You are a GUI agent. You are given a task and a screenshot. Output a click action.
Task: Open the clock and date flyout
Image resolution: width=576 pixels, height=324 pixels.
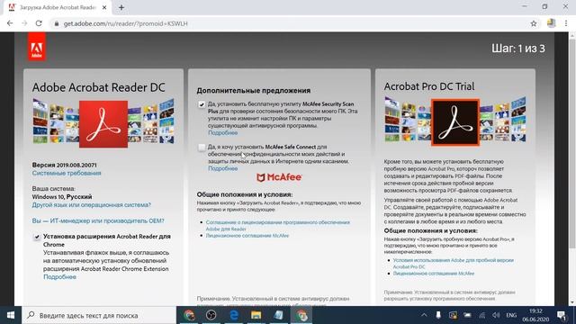click(535, 315)
